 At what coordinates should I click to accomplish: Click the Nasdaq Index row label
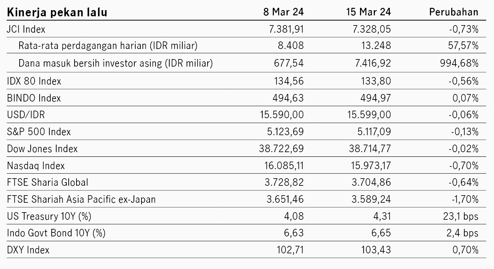click(36, 166)
